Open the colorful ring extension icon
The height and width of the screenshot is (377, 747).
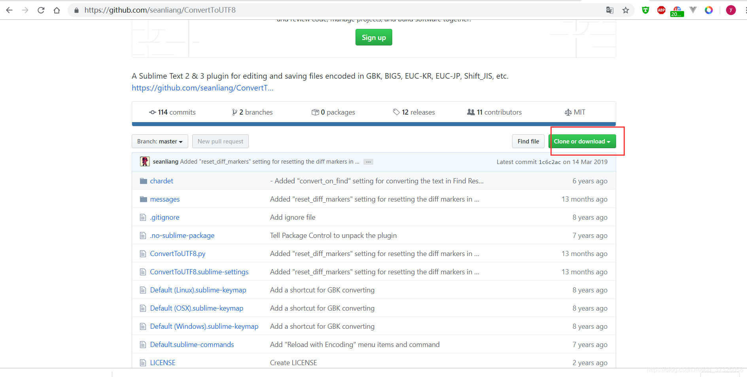coord(709,10)
